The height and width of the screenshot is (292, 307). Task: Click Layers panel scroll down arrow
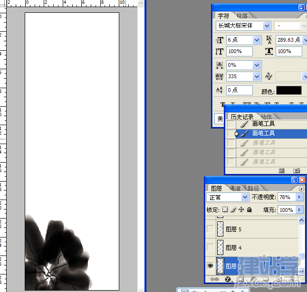click(x=301, y=271)
